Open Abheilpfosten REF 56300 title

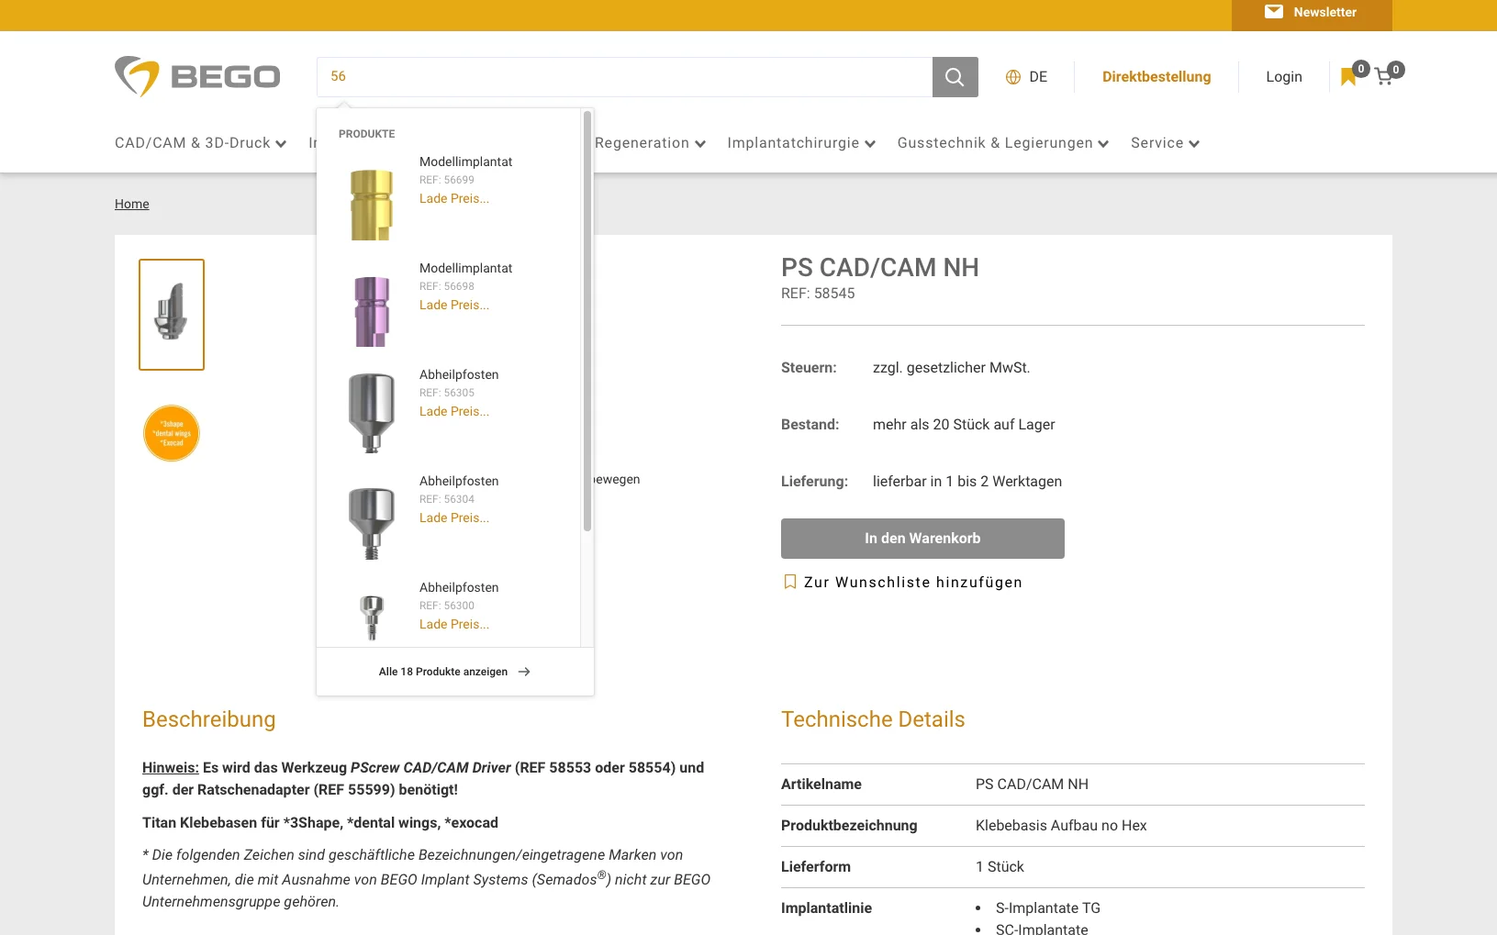point(459,587)
